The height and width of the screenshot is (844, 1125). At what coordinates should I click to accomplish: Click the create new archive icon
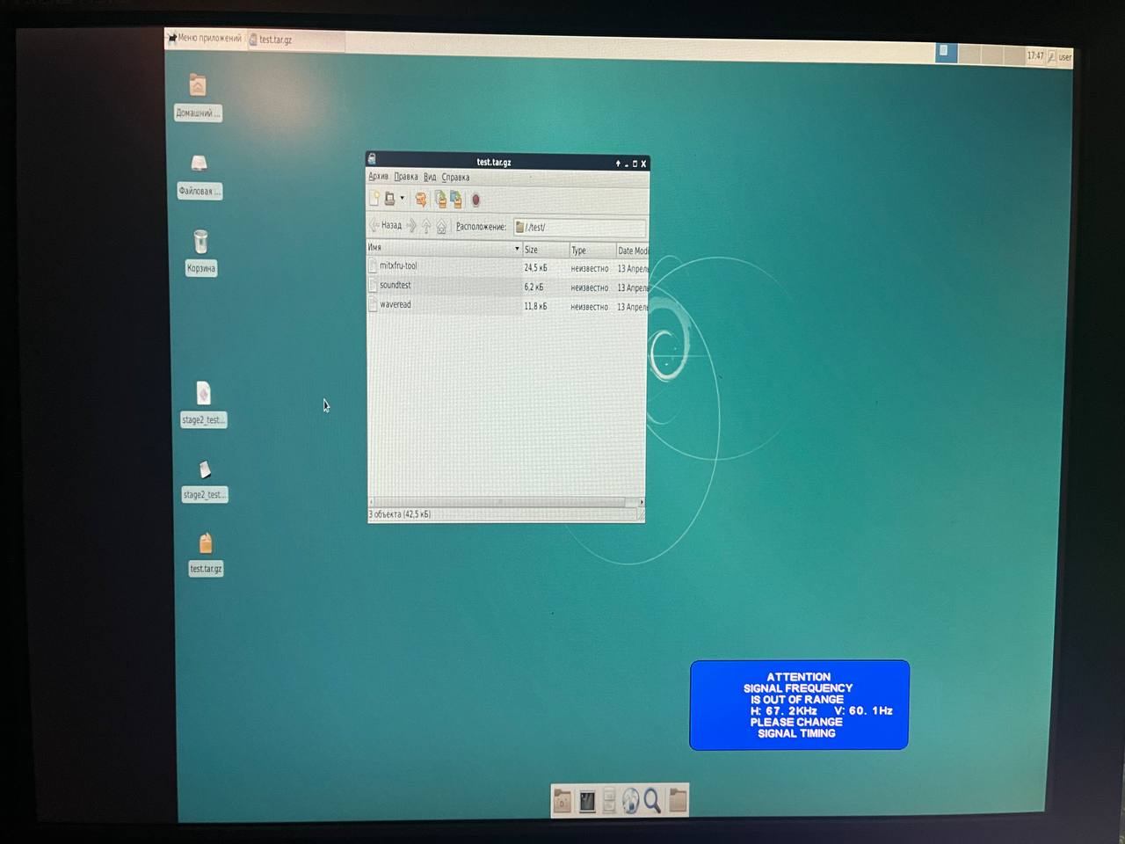tap(374, 199)
